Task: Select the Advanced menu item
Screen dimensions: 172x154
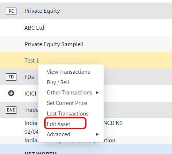Action: pyautogui.click(x=58, y=134)
